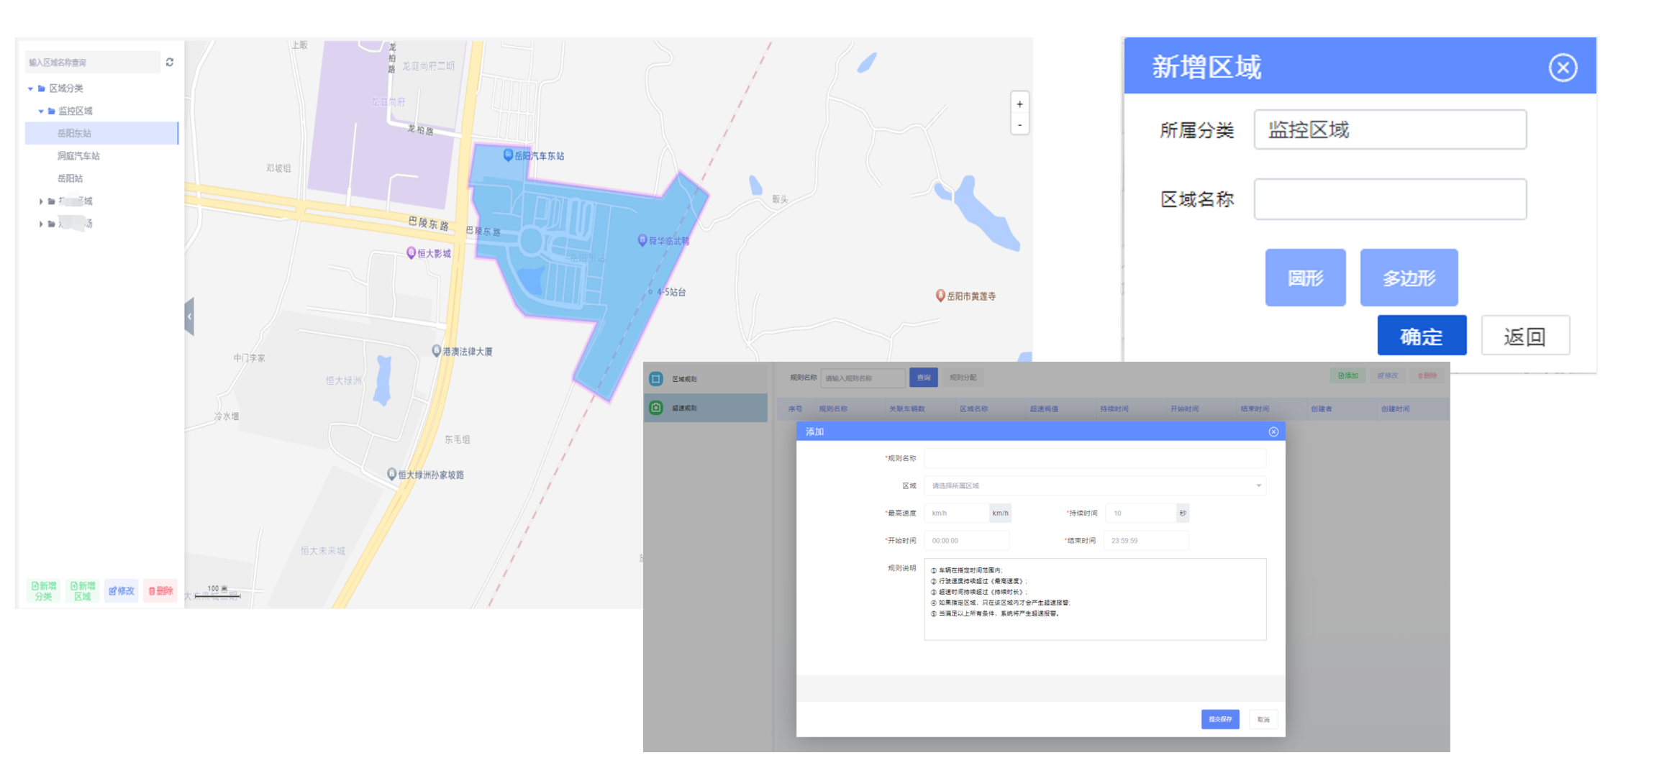
Task: Click the 恒大绿洲孙家坡路 map marker
Action: (x=391, y=474)
